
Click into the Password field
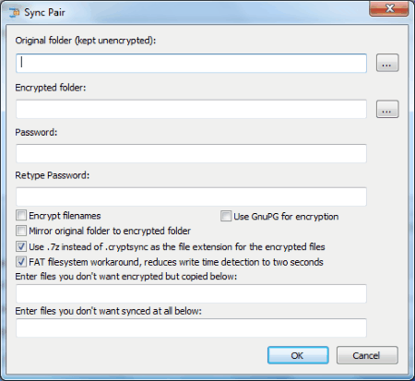click(x=191, y=153)
